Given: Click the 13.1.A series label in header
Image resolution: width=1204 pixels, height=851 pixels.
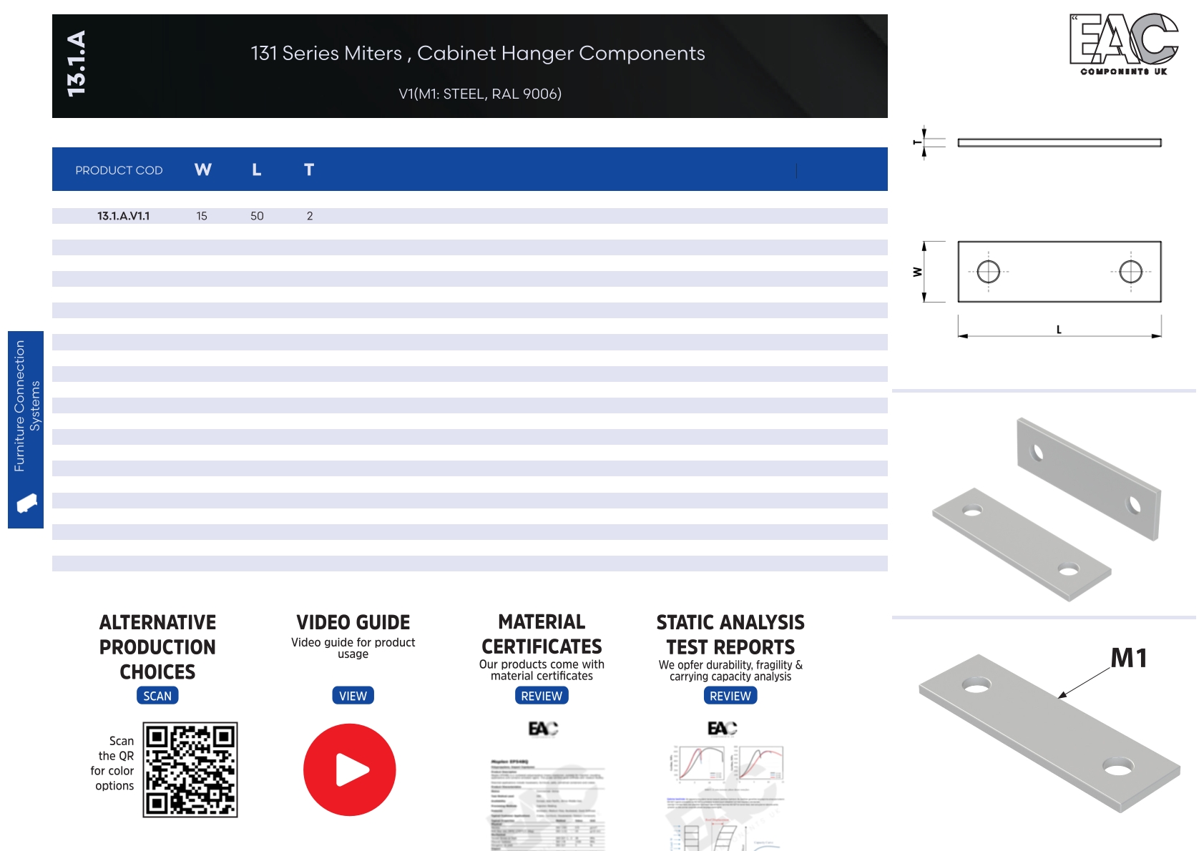Looking at the screenshot, I should tap(77, 64).
